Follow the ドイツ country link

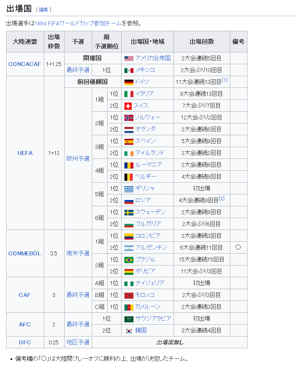point(142,81)
